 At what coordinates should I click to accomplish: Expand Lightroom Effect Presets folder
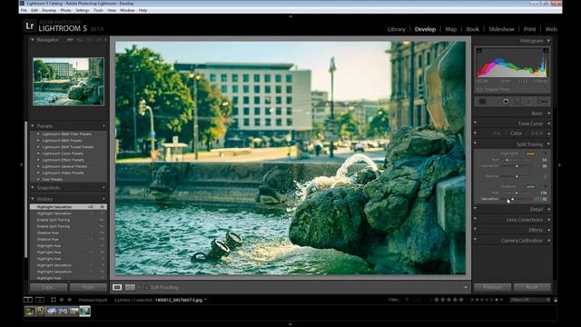coord(38,160)
